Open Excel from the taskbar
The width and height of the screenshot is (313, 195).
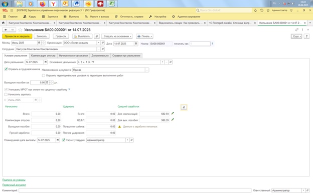[x=112, y=3]
